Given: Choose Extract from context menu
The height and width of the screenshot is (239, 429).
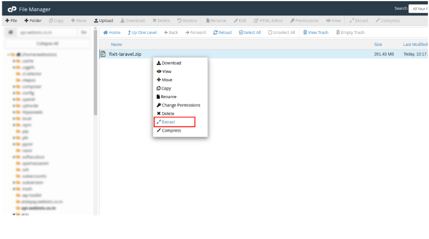Looking at the screenshot, I should 168,122.
